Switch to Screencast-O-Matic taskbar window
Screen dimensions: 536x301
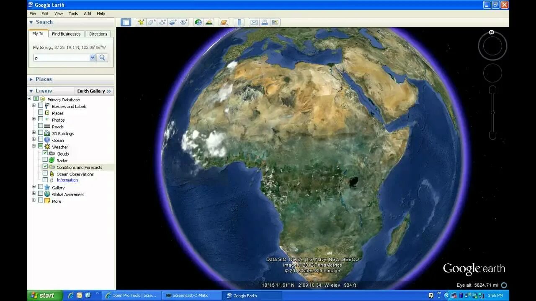point(192,295)
